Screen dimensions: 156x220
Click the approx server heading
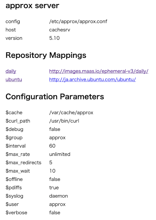pyautogui.click(x=32, y=6)
